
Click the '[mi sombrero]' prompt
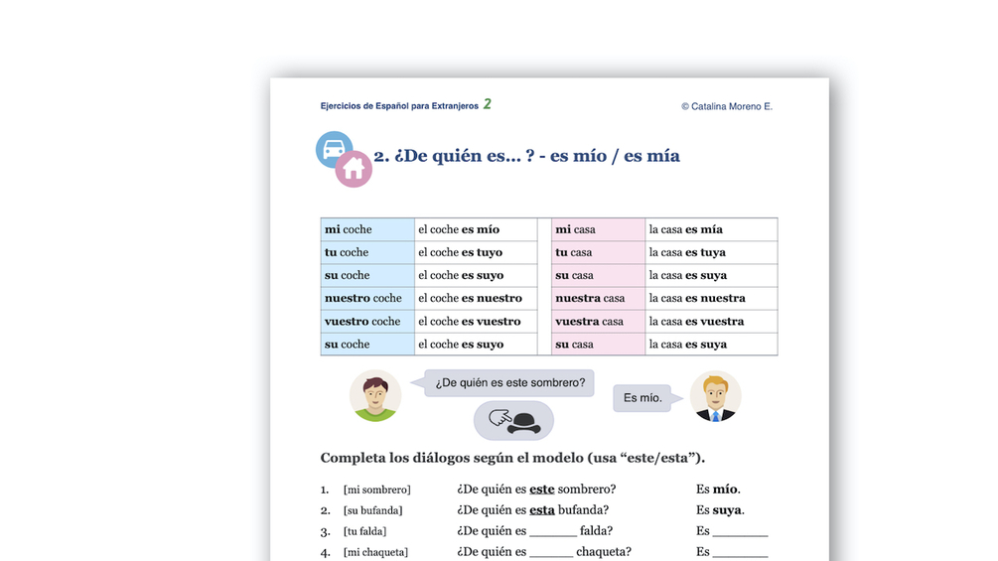click(x=376, y=490)
